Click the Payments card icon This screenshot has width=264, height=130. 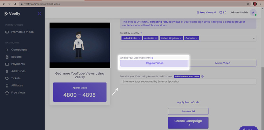pyautogui.click(x=7, y=64)
